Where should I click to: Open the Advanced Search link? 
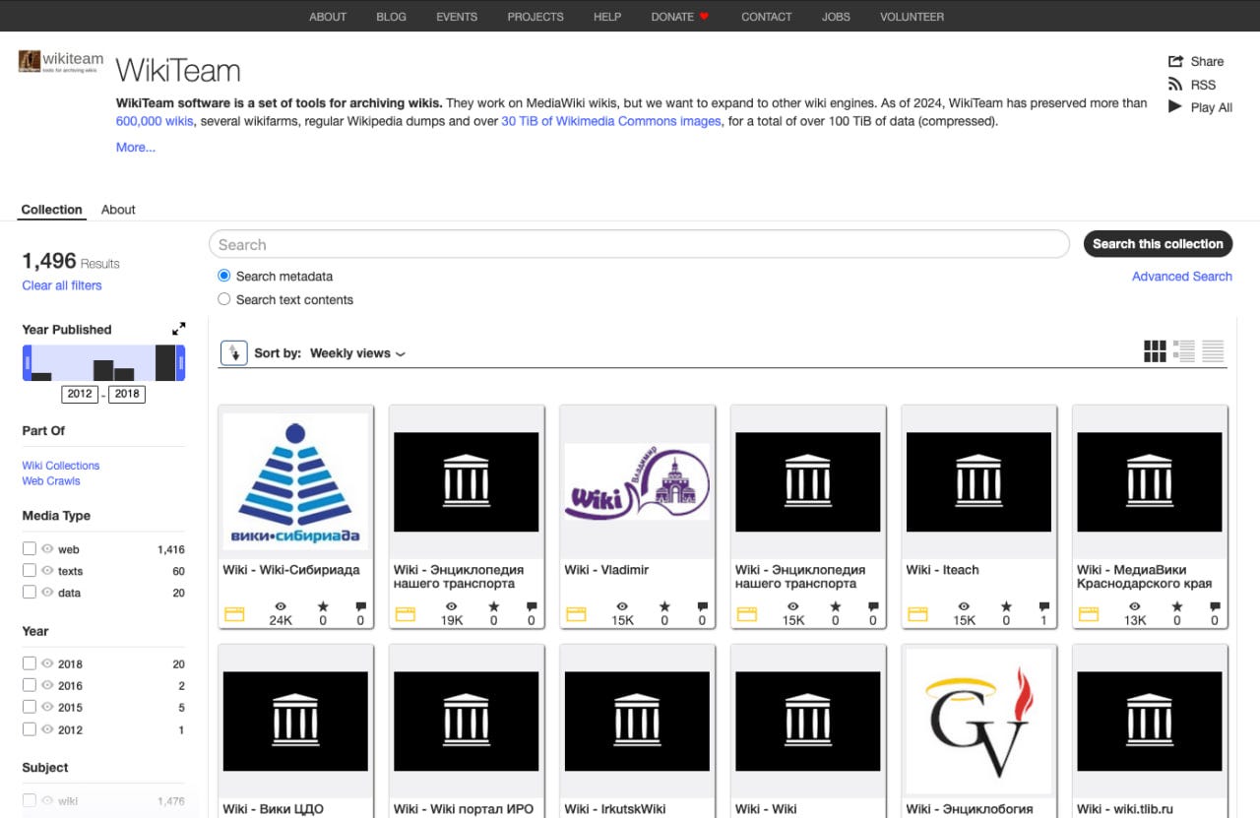[x=1182, y=277]
